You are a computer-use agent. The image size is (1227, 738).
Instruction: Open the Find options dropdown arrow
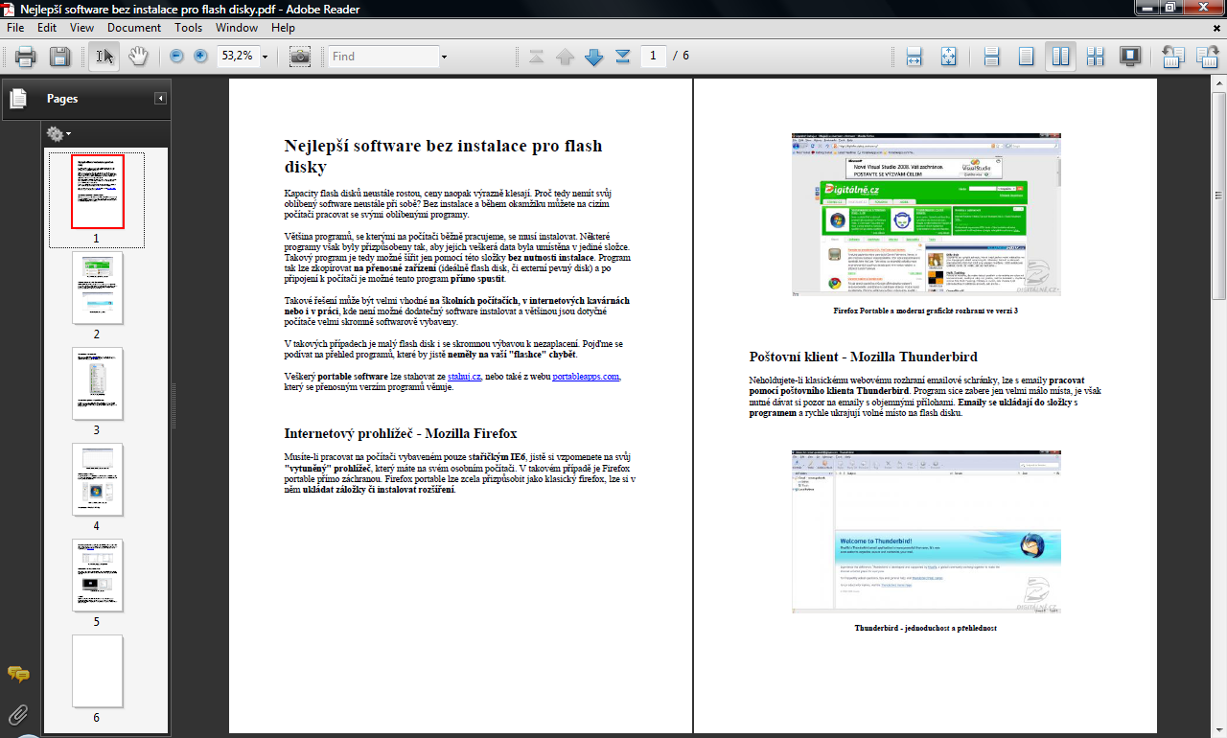coord(444,57)
